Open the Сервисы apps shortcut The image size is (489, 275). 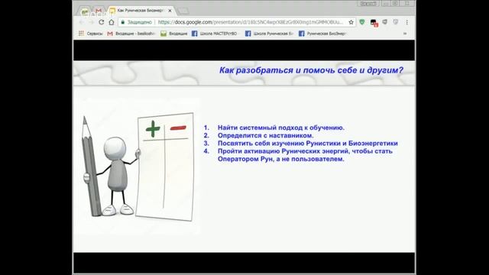[x=90, y=34]
